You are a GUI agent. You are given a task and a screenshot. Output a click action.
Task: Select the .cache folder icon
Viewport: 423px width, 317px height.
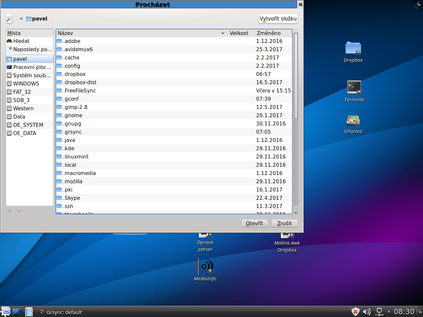(x=59, y=57)
